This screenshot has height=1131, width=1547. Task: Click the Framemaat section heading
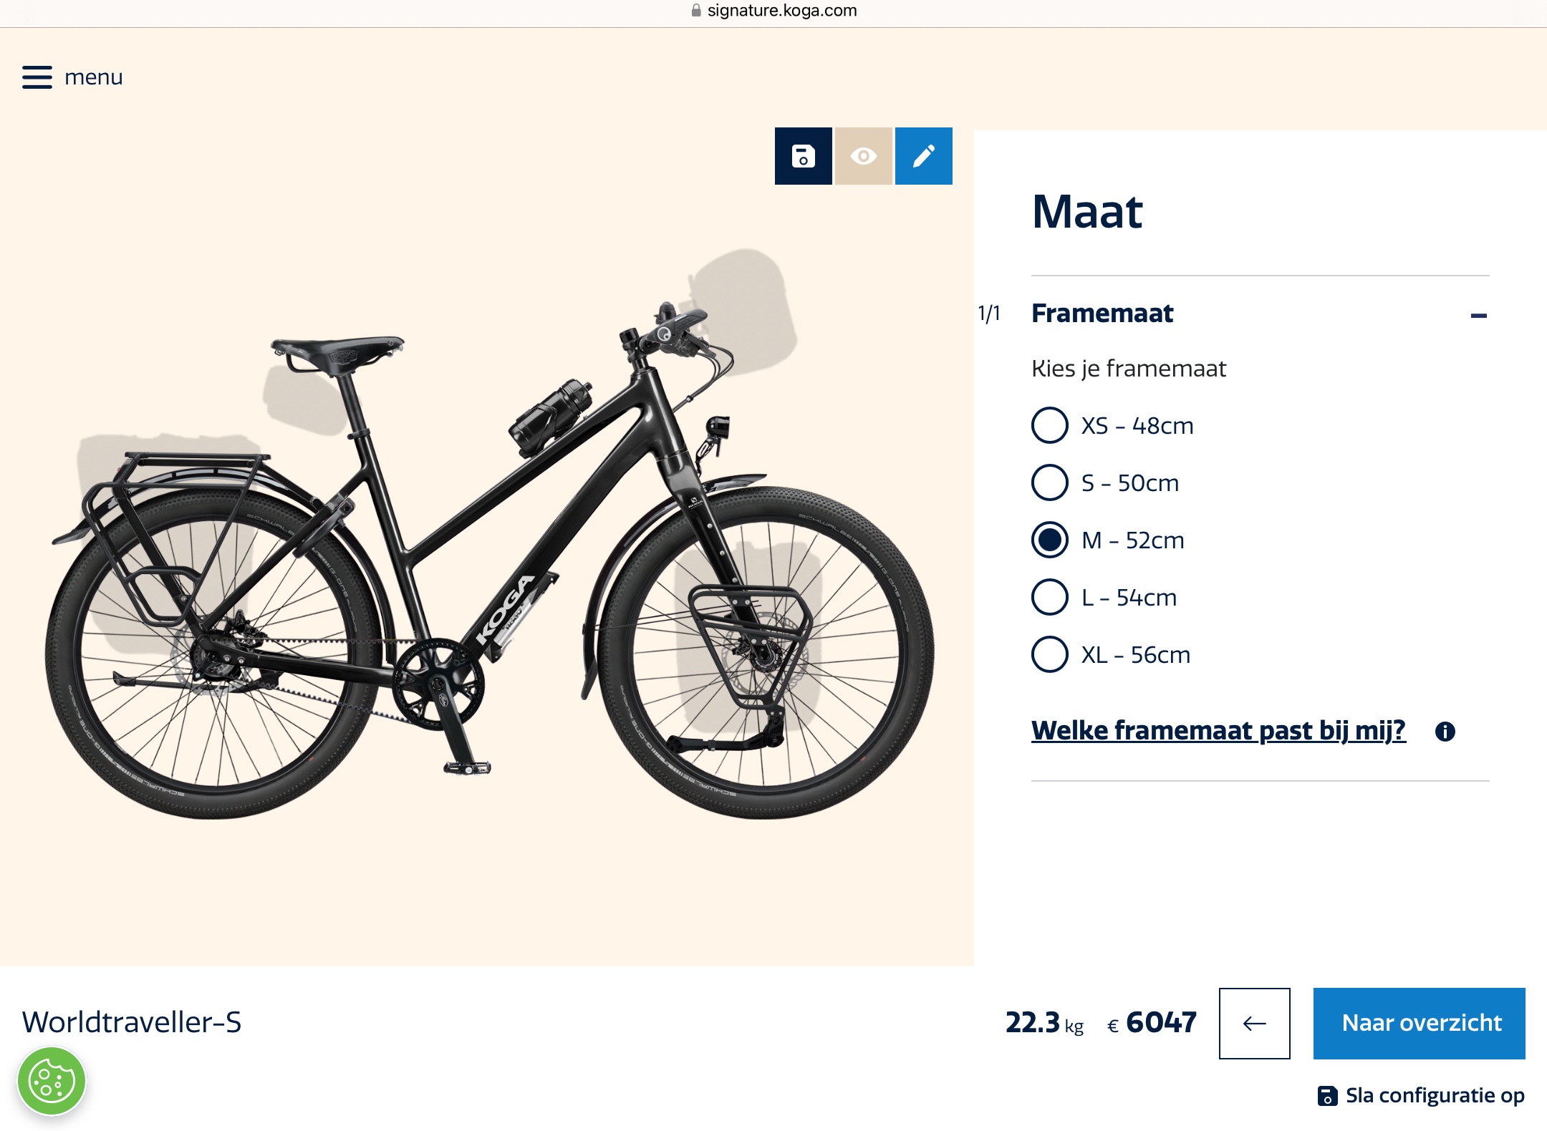(x=1102, y=314)
